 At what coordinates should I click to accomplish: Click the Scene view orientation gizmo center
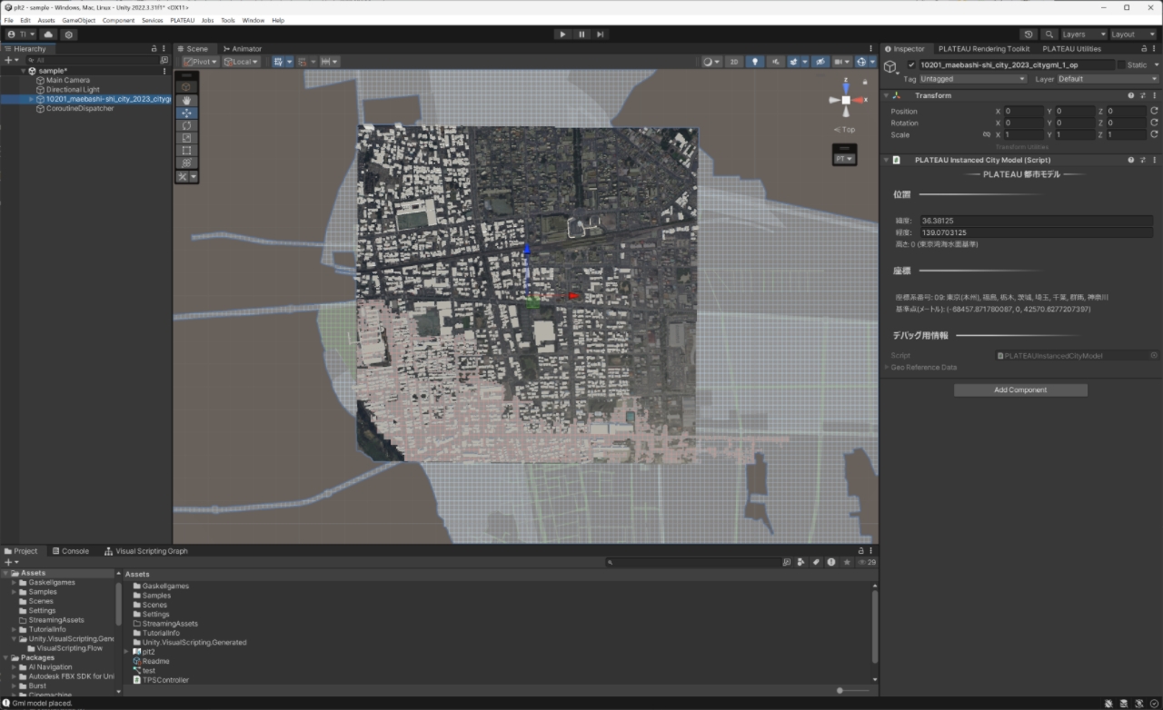(846, 100)
